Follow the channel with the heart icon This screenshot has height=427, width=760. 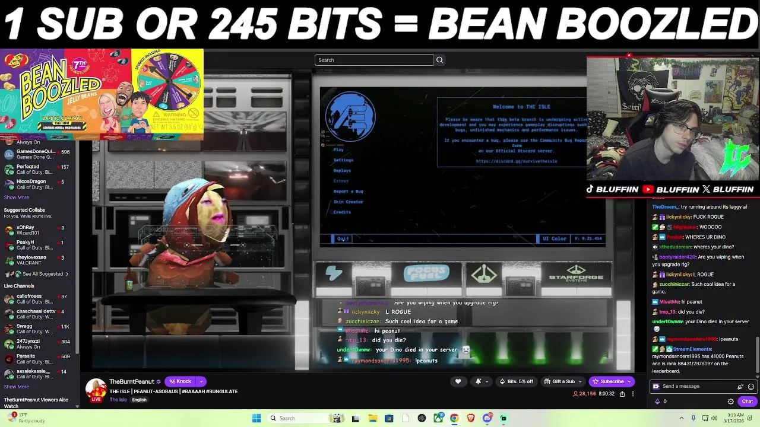(x=458, y=381)
